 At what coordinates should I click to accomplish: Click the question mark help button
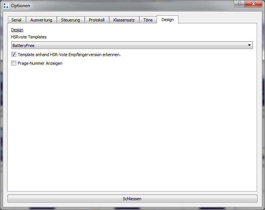coord(239,4)
